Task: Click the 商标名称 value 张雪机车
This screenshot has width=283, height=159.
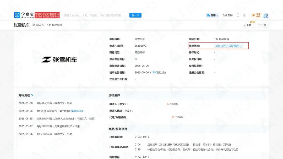Action: click(x=140, y=39)
